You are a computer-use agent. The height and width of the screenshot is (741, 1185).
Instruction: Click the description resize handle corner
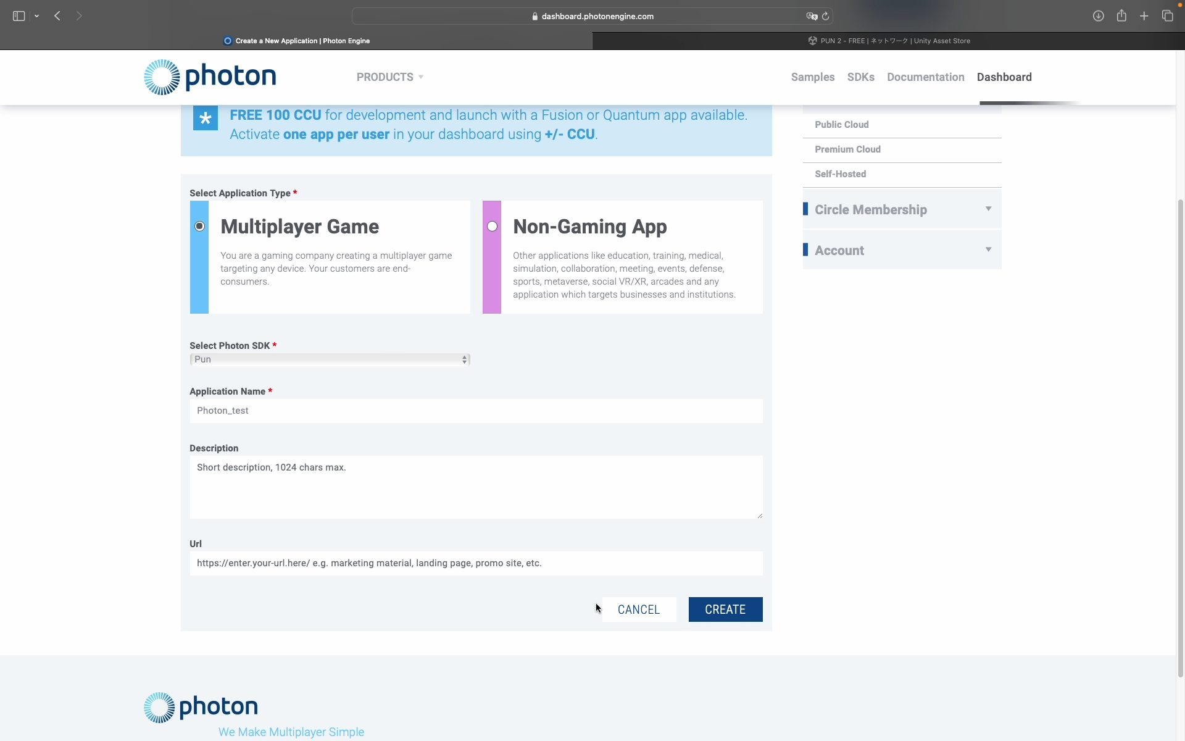coord(760,516)
